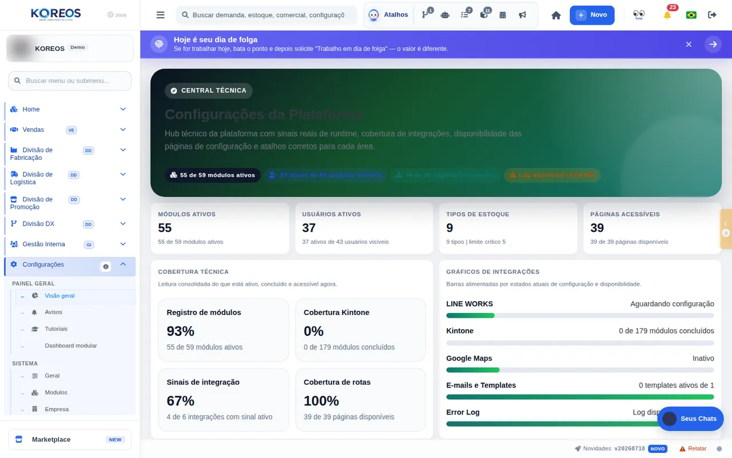This screenshot has width=732, height=458.
Task: Click the E-mails e Templates progress bar
Action: [580, 397]
